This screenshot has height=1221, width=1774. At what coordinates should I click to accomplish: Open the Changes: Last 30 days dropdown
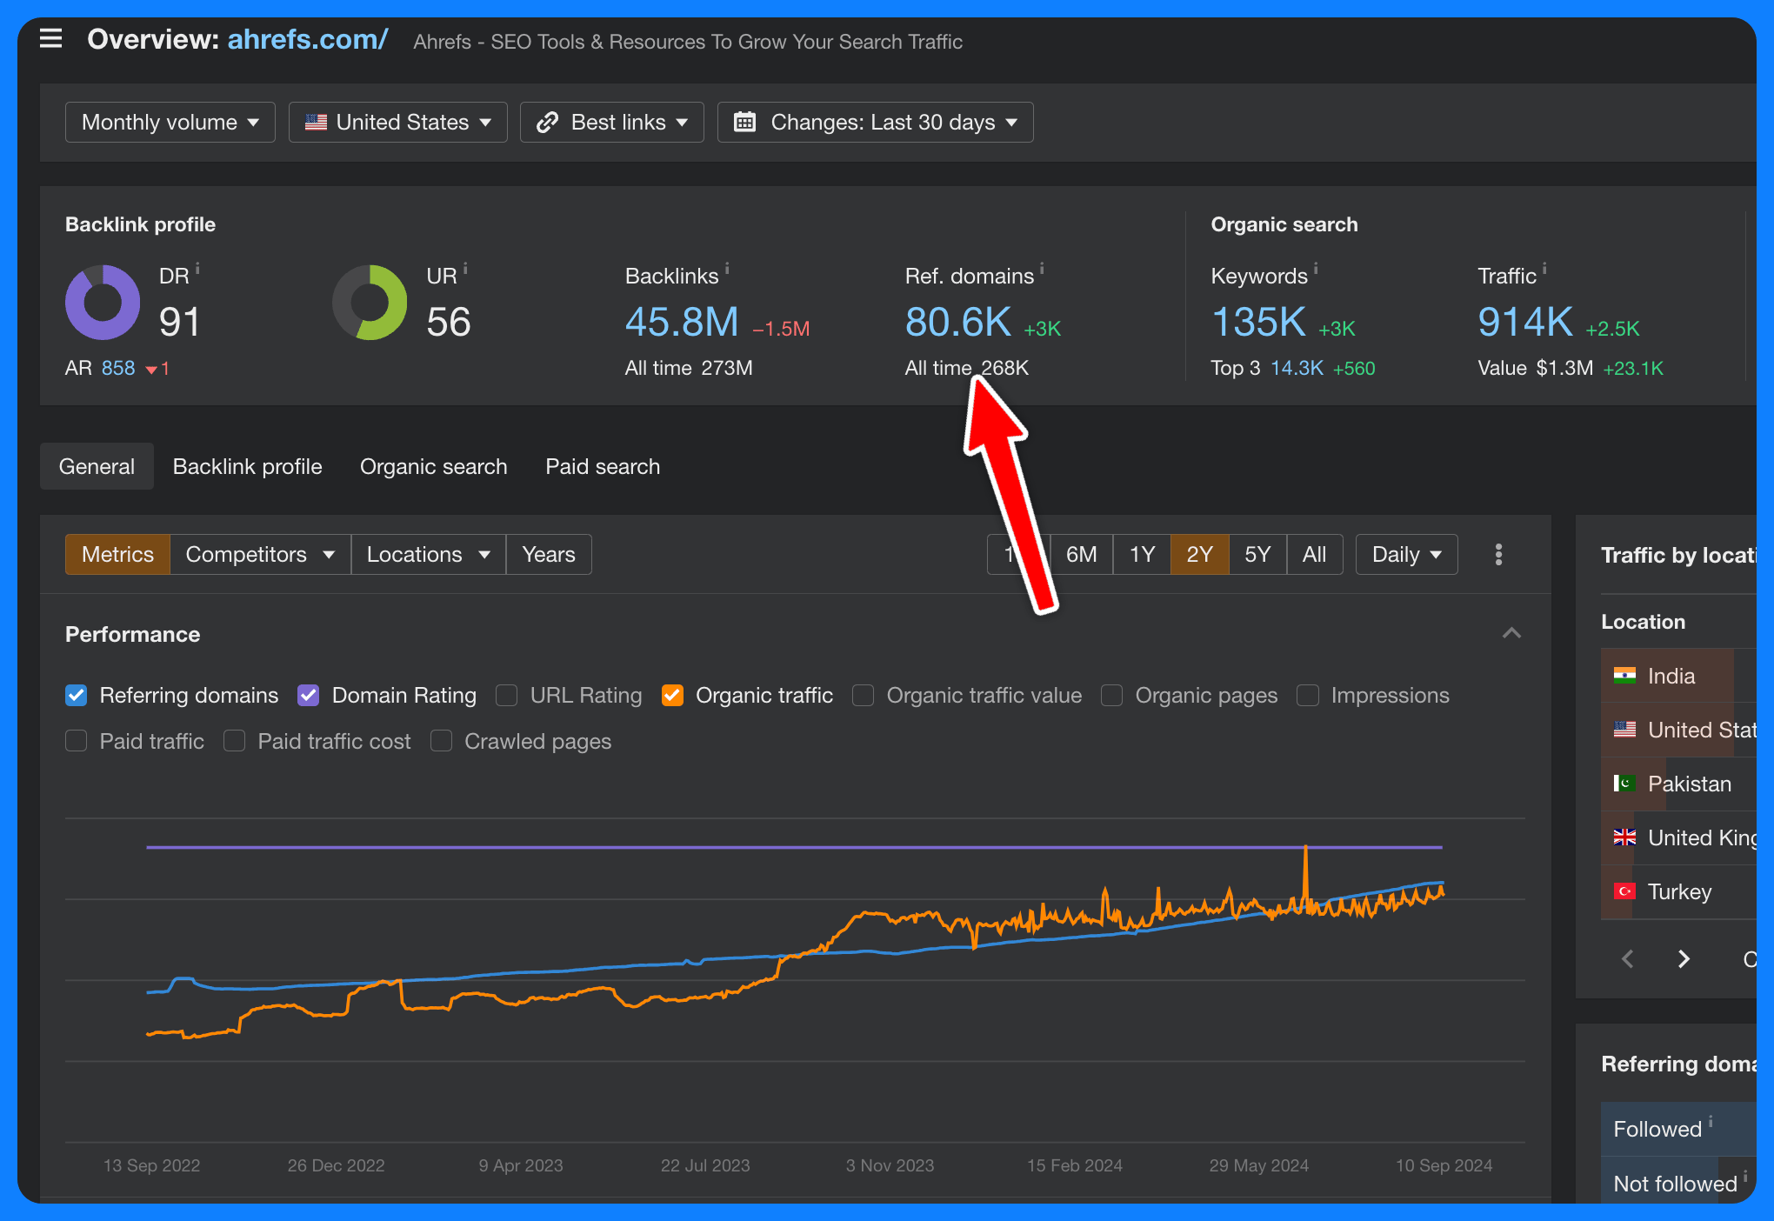click(876, 122)
